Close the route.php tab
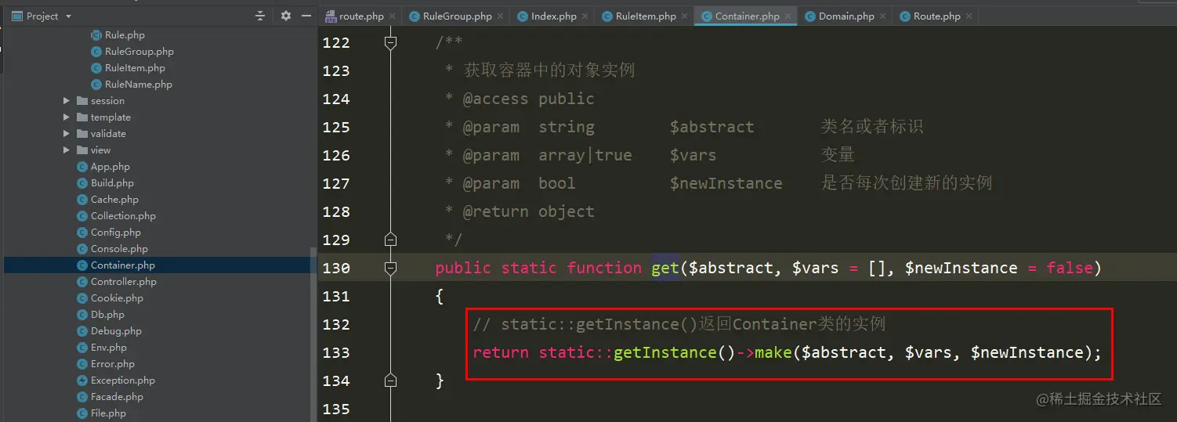The height and width of the screenshot is (422, 1177). [x=393, y=16]
